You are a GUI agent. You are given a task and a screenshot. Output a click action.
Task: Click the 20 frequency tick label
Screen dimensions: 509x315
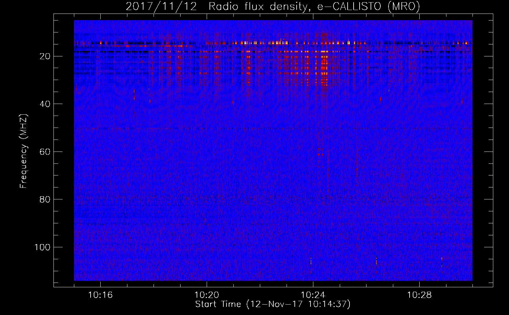(x=45, y=56)
